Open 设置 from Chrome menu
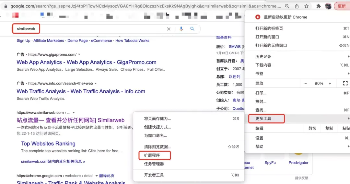 tap(297, 138)
